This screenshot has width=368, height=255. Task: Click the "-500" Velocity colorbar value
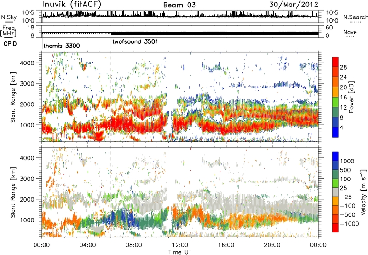click(x=348, y=214)
